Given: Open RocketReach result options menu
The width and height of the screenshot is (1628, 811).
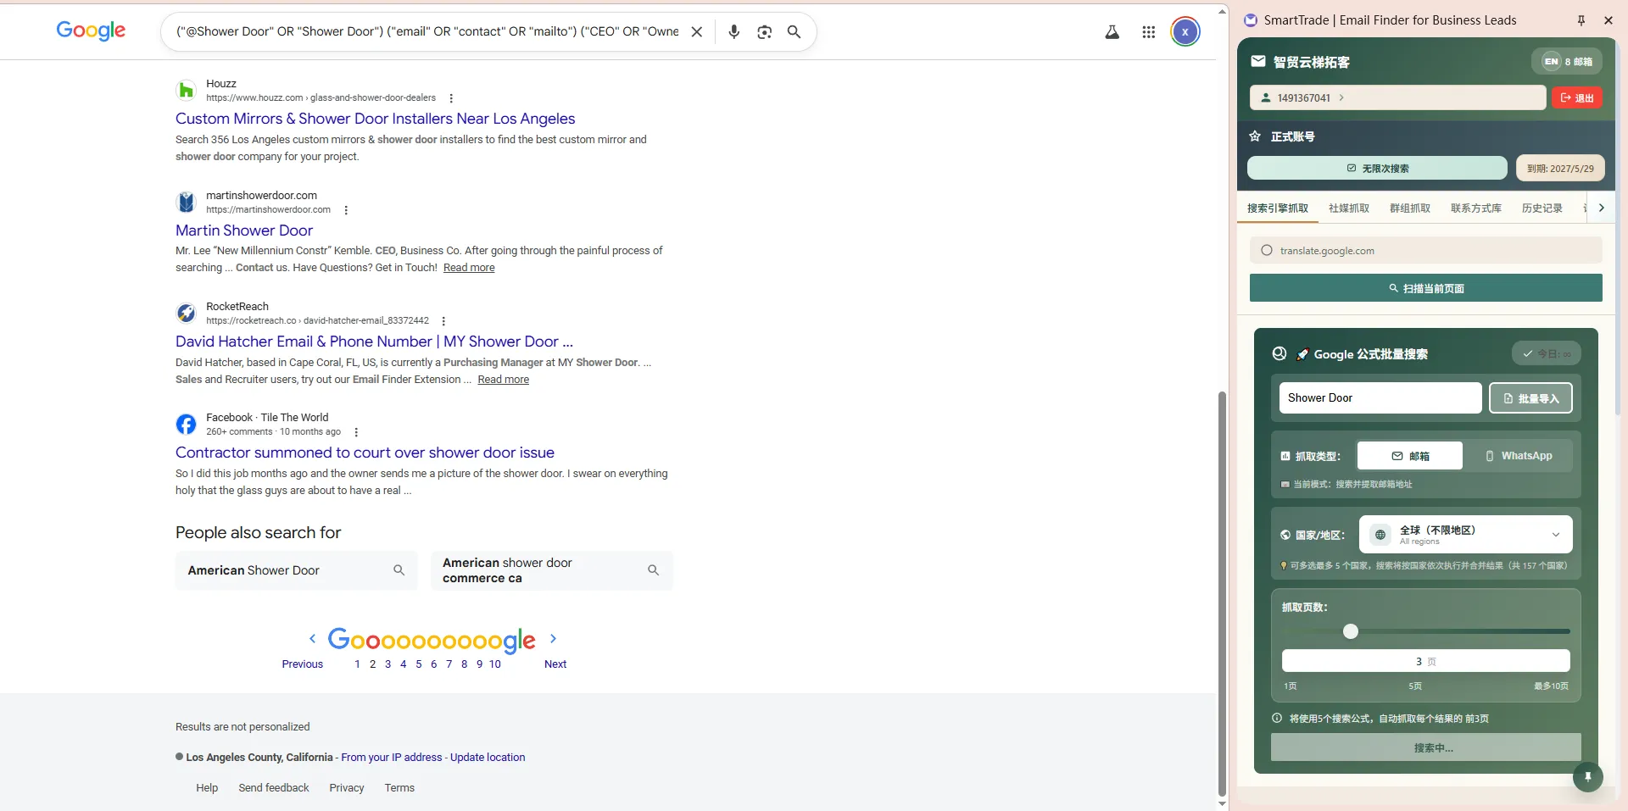Looking at the screenshot, I should pyautogui.click(x=443, y=321).
